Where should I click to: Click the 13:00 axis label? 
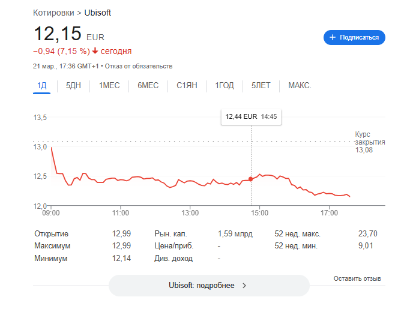(x=190, y=213)
